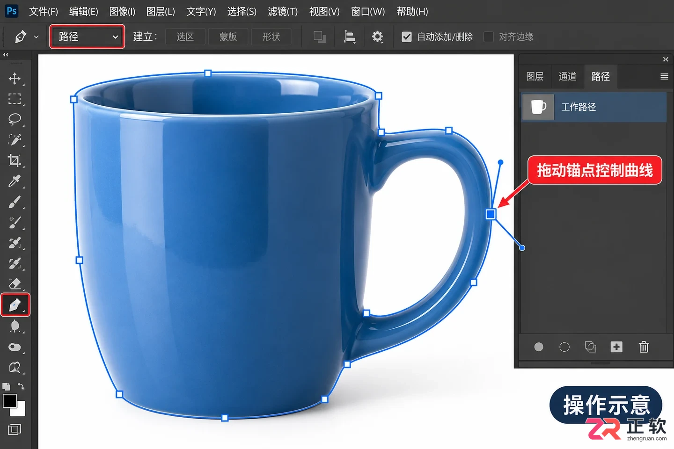Open the 帮助(H) menu
This screenshot has width=674, height=449.
click(412, 11)
